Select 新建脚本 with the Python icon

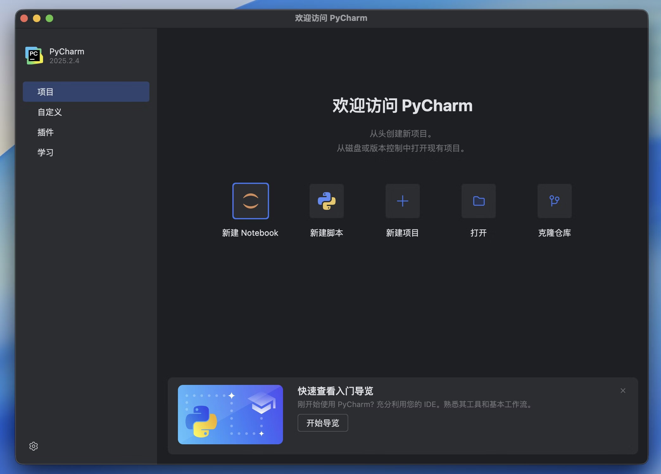326,201
